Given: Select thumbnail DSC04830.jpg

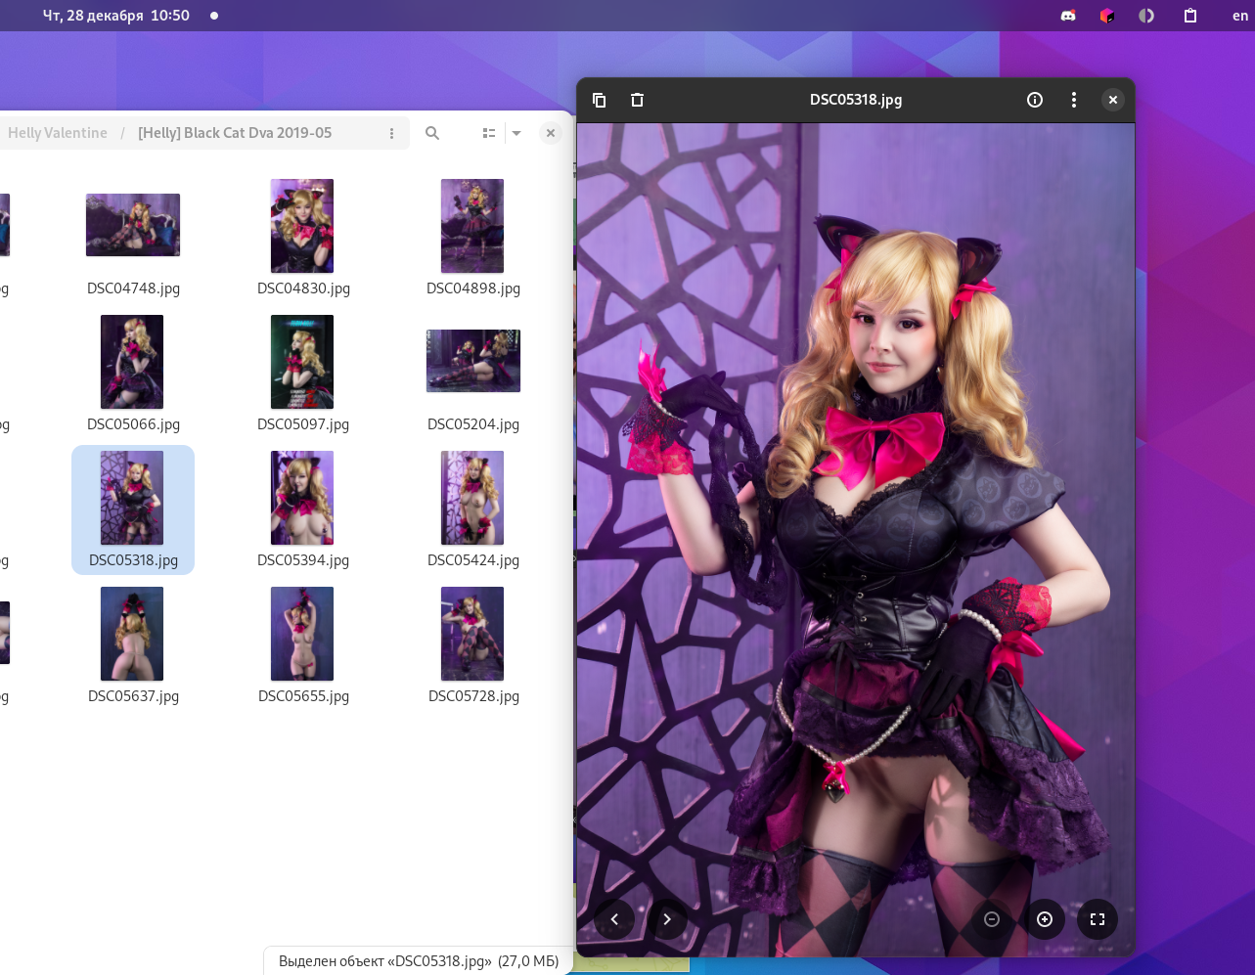Looking at the screenshot, I should [302, 226].
